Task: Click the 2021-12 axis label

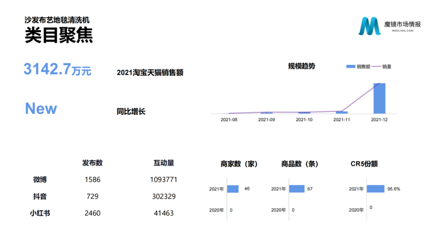Action: 379,120
